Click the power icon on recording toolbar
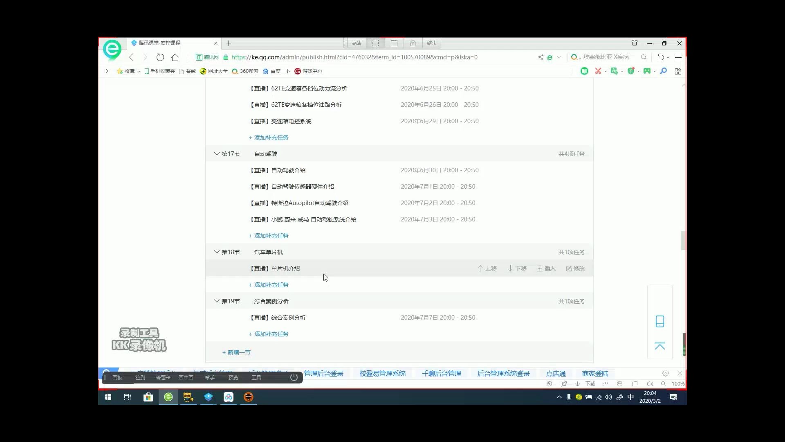 point(294,377)
